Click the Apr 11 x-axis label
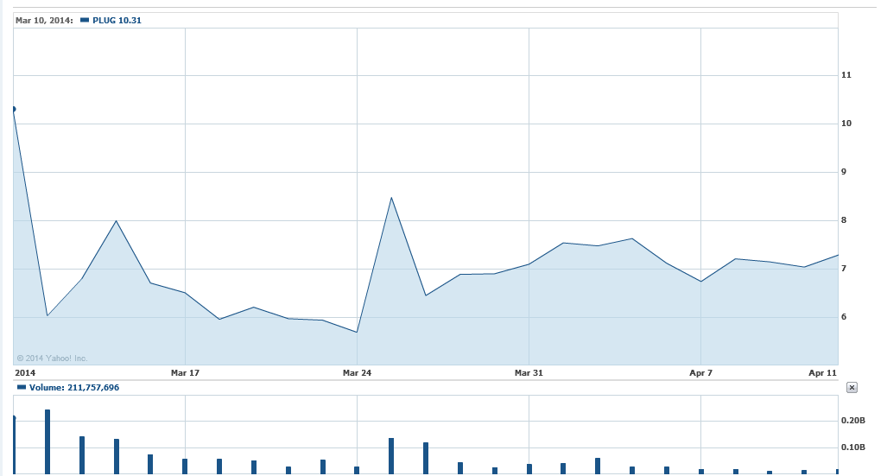The width and height of the screenshot is (887, 476). pyautogui.click(x=822, y=373)
